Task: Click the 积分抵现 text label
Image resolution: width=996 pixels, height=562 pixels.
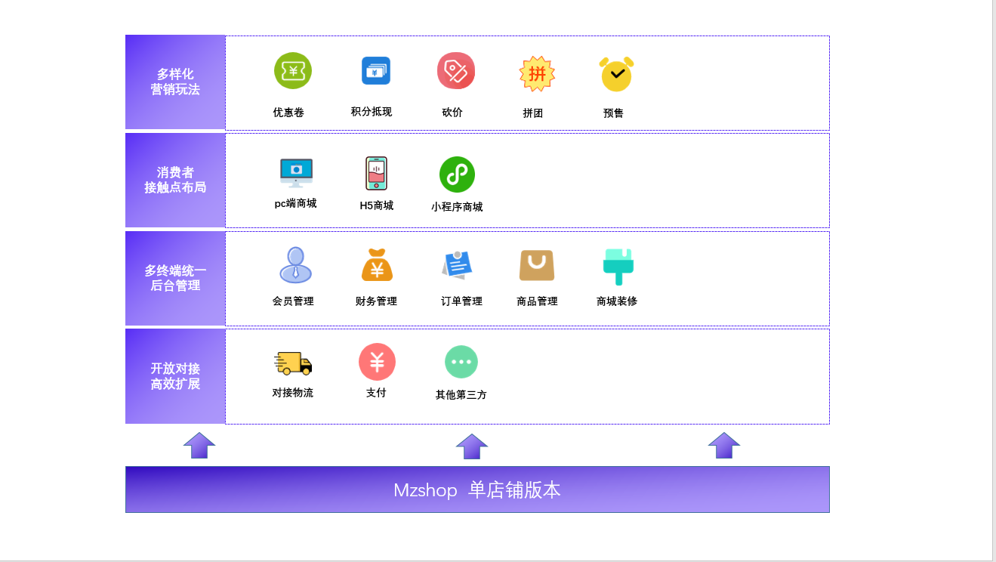Action: [x=372, y=112]
